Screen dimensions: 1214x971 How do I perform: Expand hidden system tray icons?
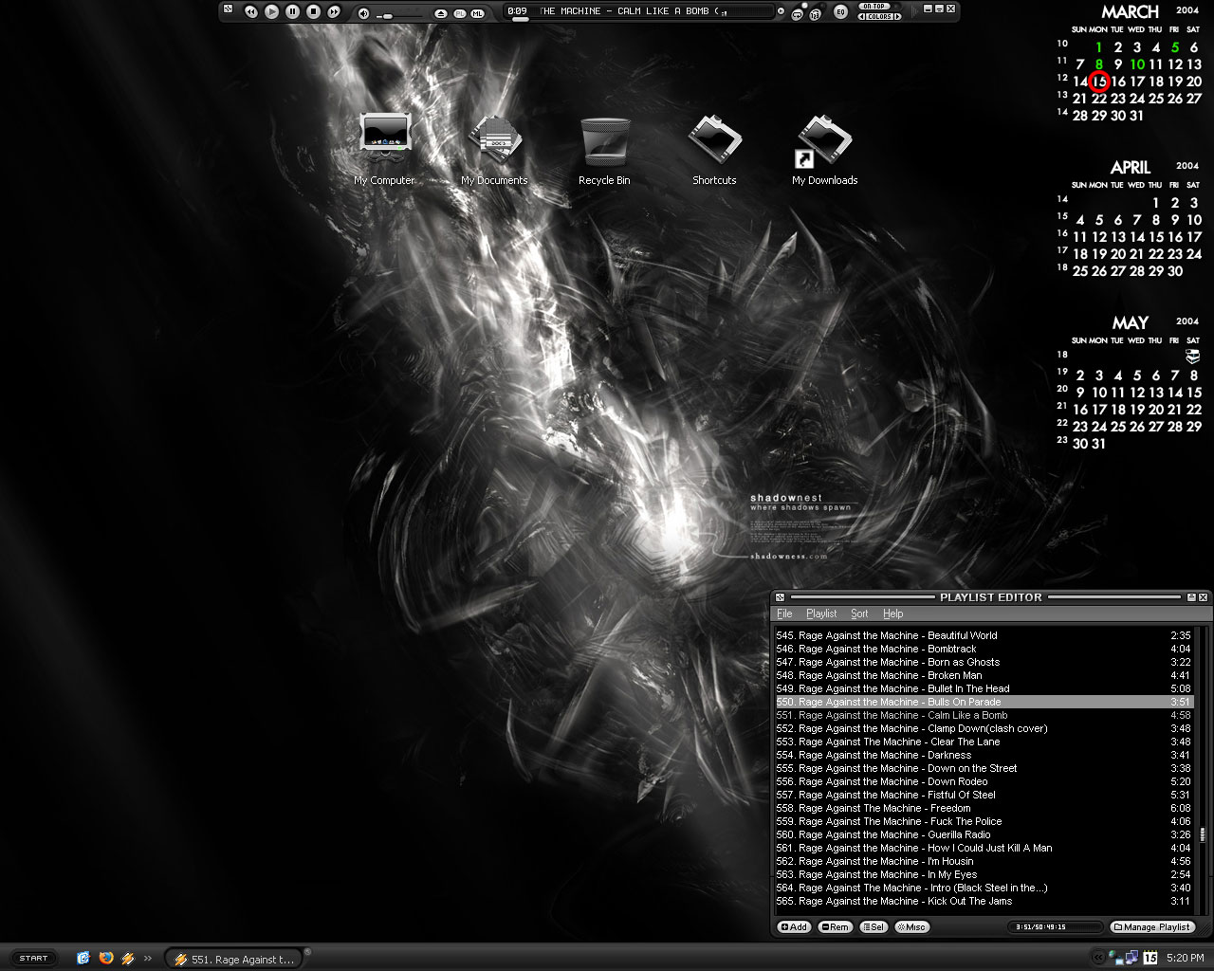1099,958
